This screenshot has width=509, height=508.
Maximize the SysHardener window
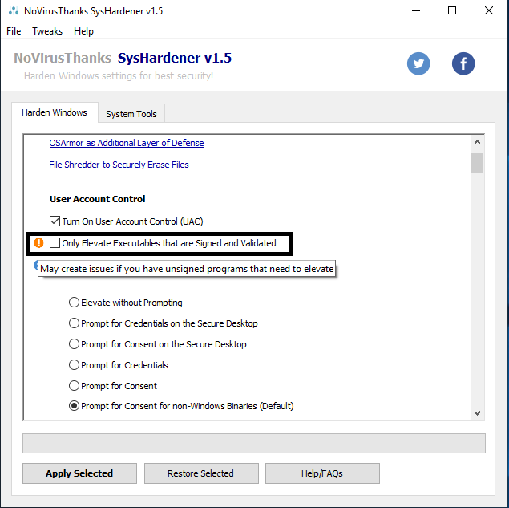click(x=452, y=10)
